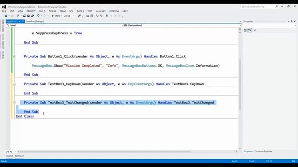
Task: Open the dropdown arrow beside the Start button
Action: pos(61,16)
